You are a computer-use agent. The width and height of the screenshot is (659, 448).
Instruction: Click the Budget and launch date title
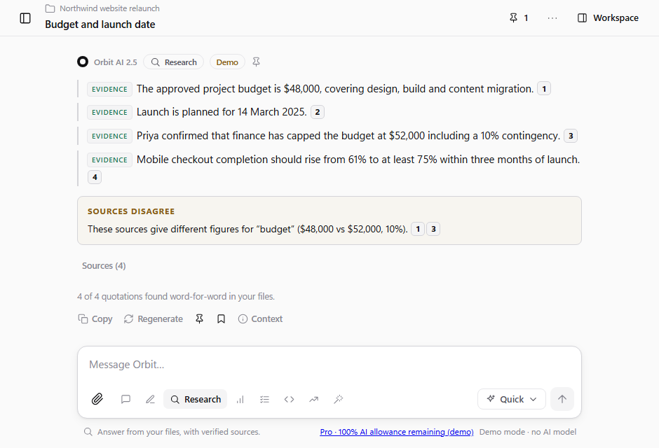pyautogui.click(x=100, y=24)
